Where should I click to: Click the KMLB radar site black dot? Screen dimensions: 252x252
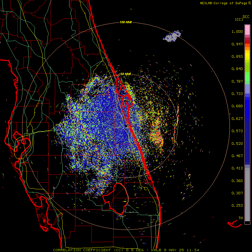[x=126, y=126]
